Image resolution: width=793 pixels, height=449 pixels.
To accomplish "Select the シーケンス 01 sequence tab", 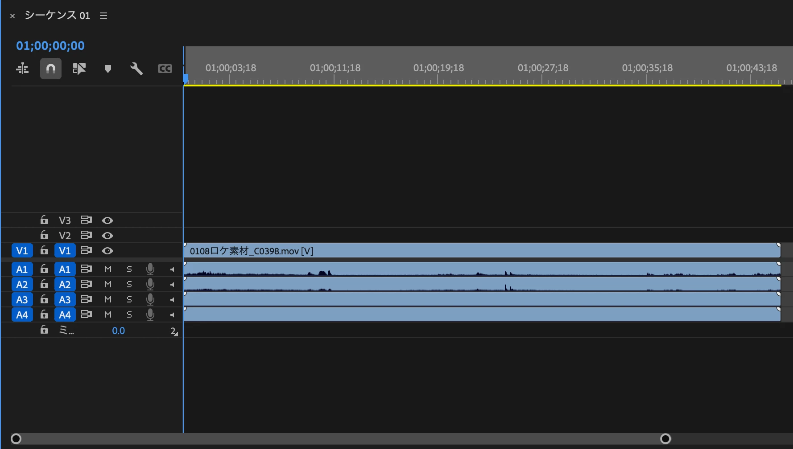I will coord(57,16).
